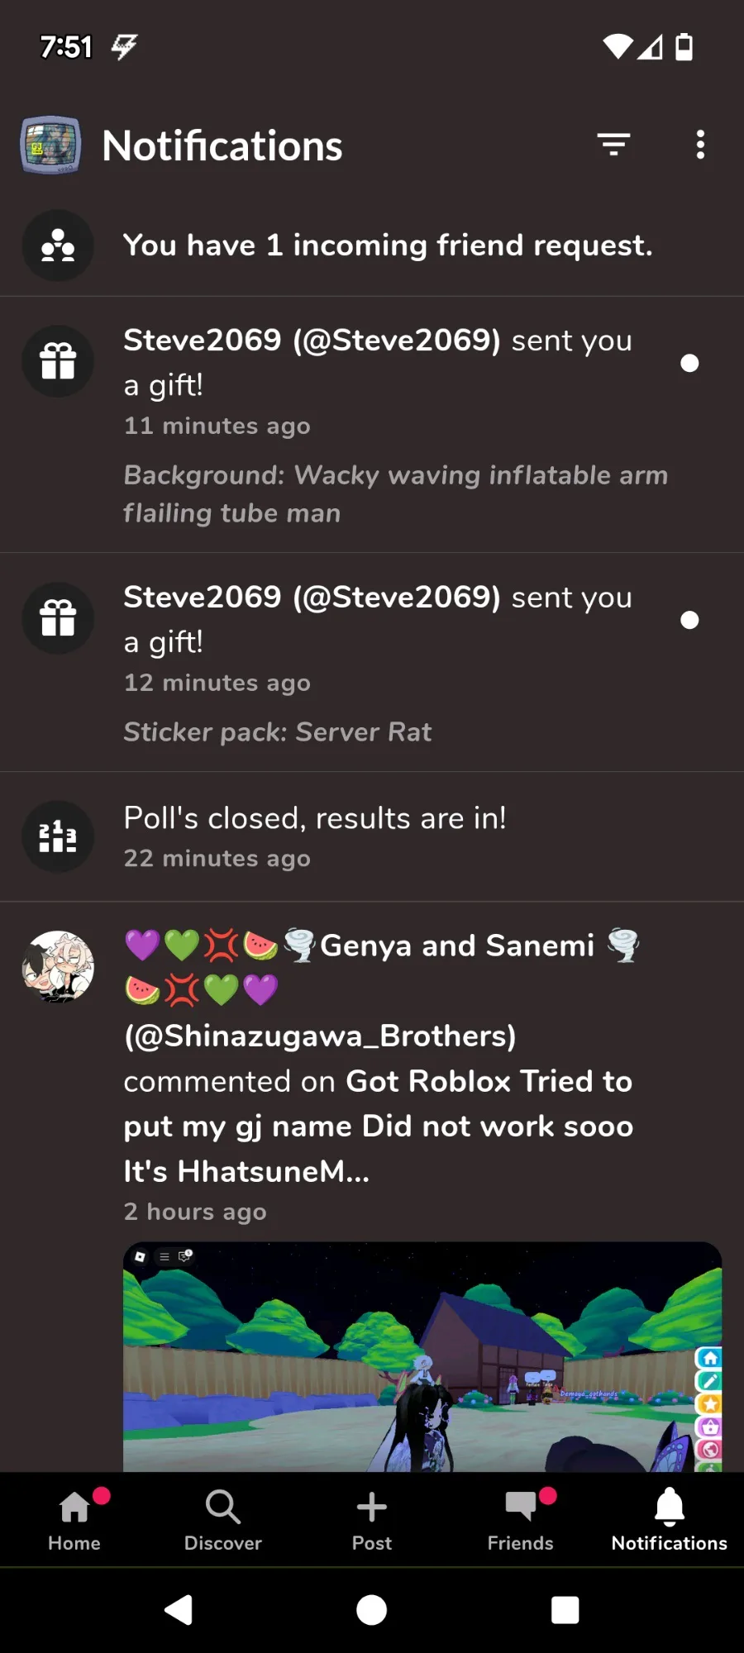Tap the gift icon for inflatable tube man
The image size is (744, 1653).
[58, 361]
